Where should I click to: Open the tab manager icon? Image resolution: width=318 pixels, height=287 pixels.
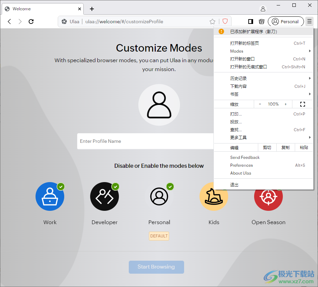pyautogui.click(x=262, y=22)
